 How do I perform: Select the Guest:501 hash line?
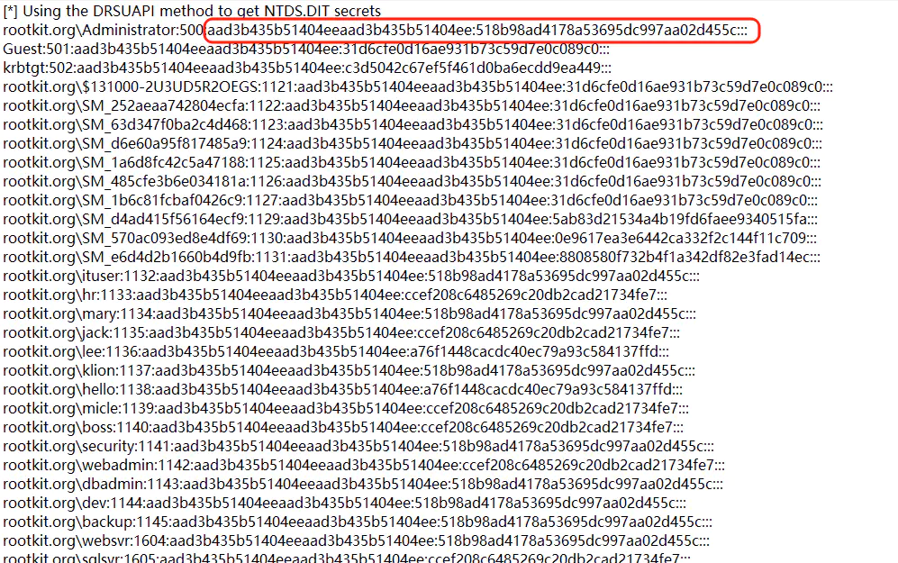point(306,49)
